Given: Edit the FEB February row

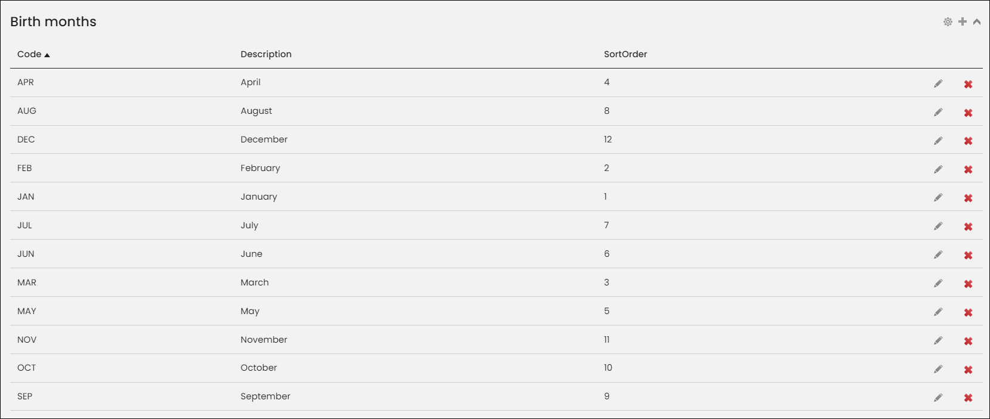Looking at the screenshot, I should point(938,170).
